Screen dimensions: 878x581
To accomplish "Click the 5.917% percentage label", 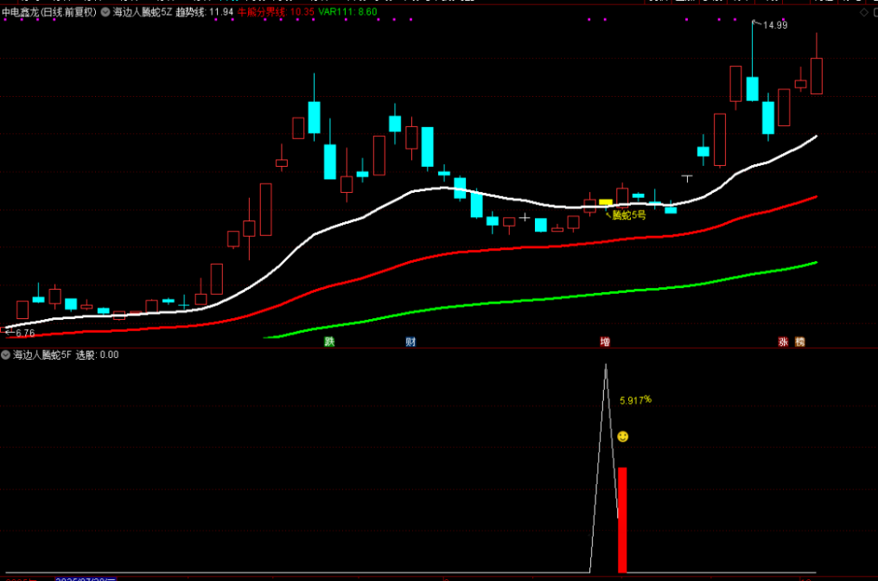I will (x=635, y=399).
